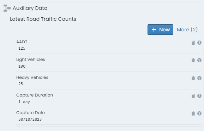Open help for Capture Date
The image size is (204, 131).
coord(199,113)
